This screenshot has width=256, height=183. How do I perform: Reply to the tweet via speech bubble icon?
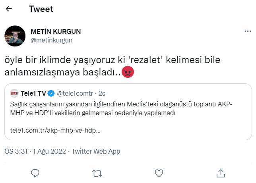[35, 173]
